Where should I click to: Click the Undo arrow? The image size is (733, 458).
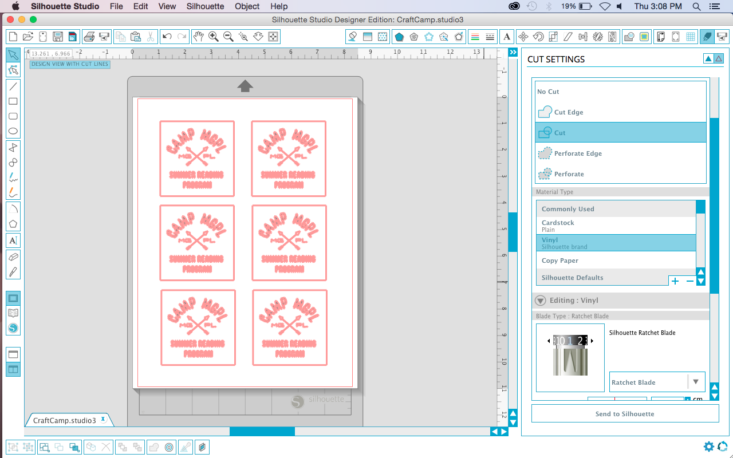click(x=167, y=37)
